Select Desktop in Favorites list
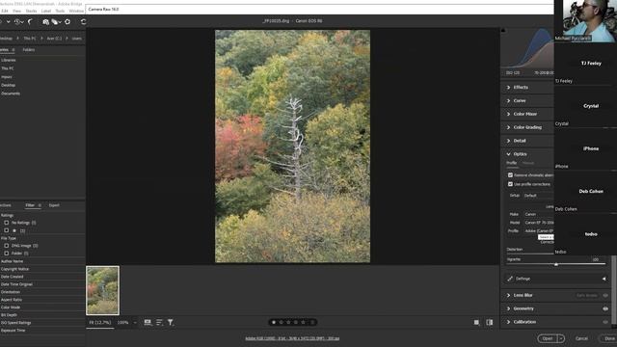This screenshot has width=617, height=347. click(9, 86)
